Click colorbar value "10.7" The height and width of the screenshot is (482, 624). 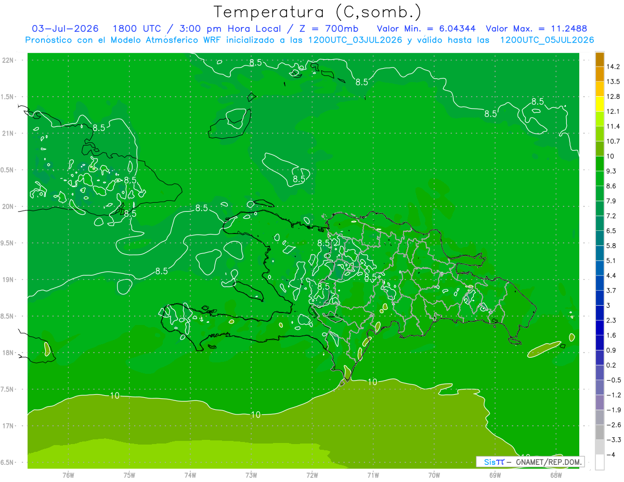(x=613, y=141)
